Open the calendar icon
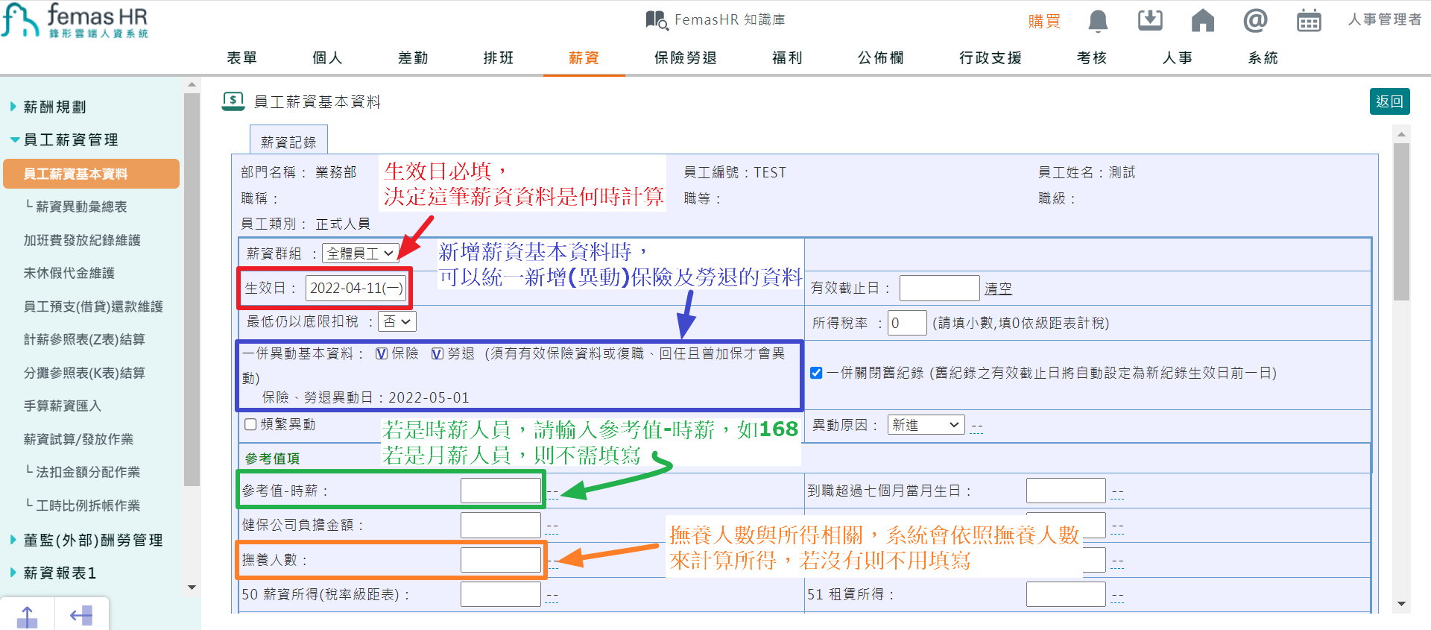This screenshot has height=630, width=1431. pos(1309,21)
